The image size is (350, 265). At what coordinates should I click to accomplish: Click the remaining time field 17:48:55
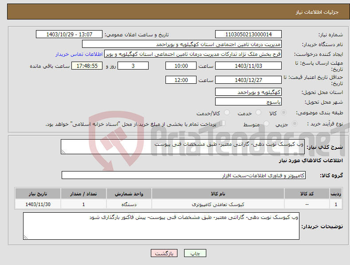click(87, 66)
